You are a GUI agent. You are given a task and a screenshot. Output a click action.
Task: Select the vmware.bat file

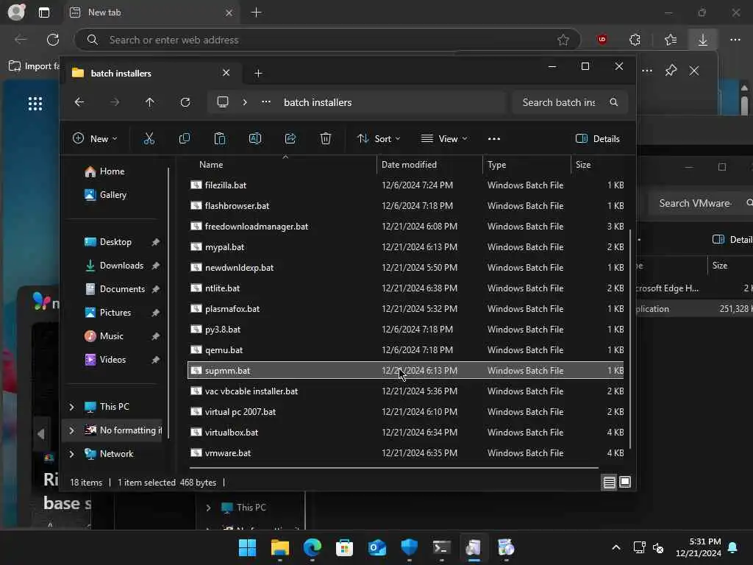(x=406, y=453)
